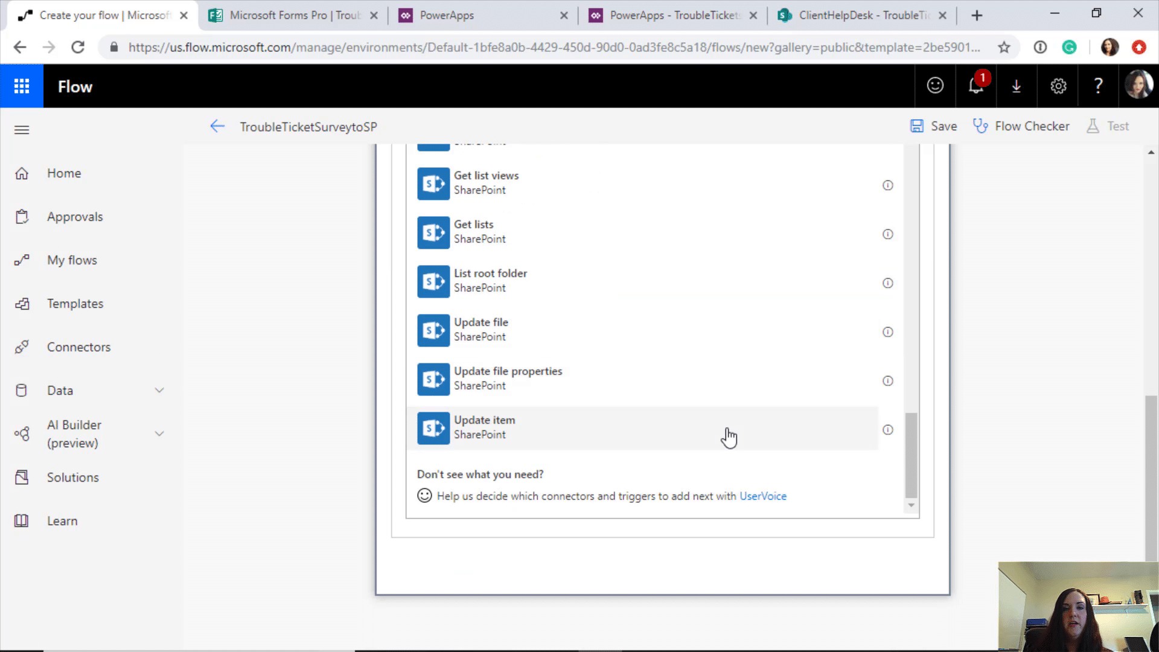
Task: Bookmark this page with the star icon
Action: pos(1004,47)
